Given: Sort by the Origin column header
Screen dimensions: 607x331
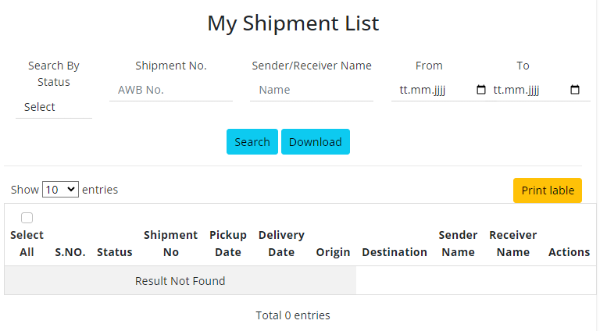Looking at the screenshot, I should tap(333, 252).
